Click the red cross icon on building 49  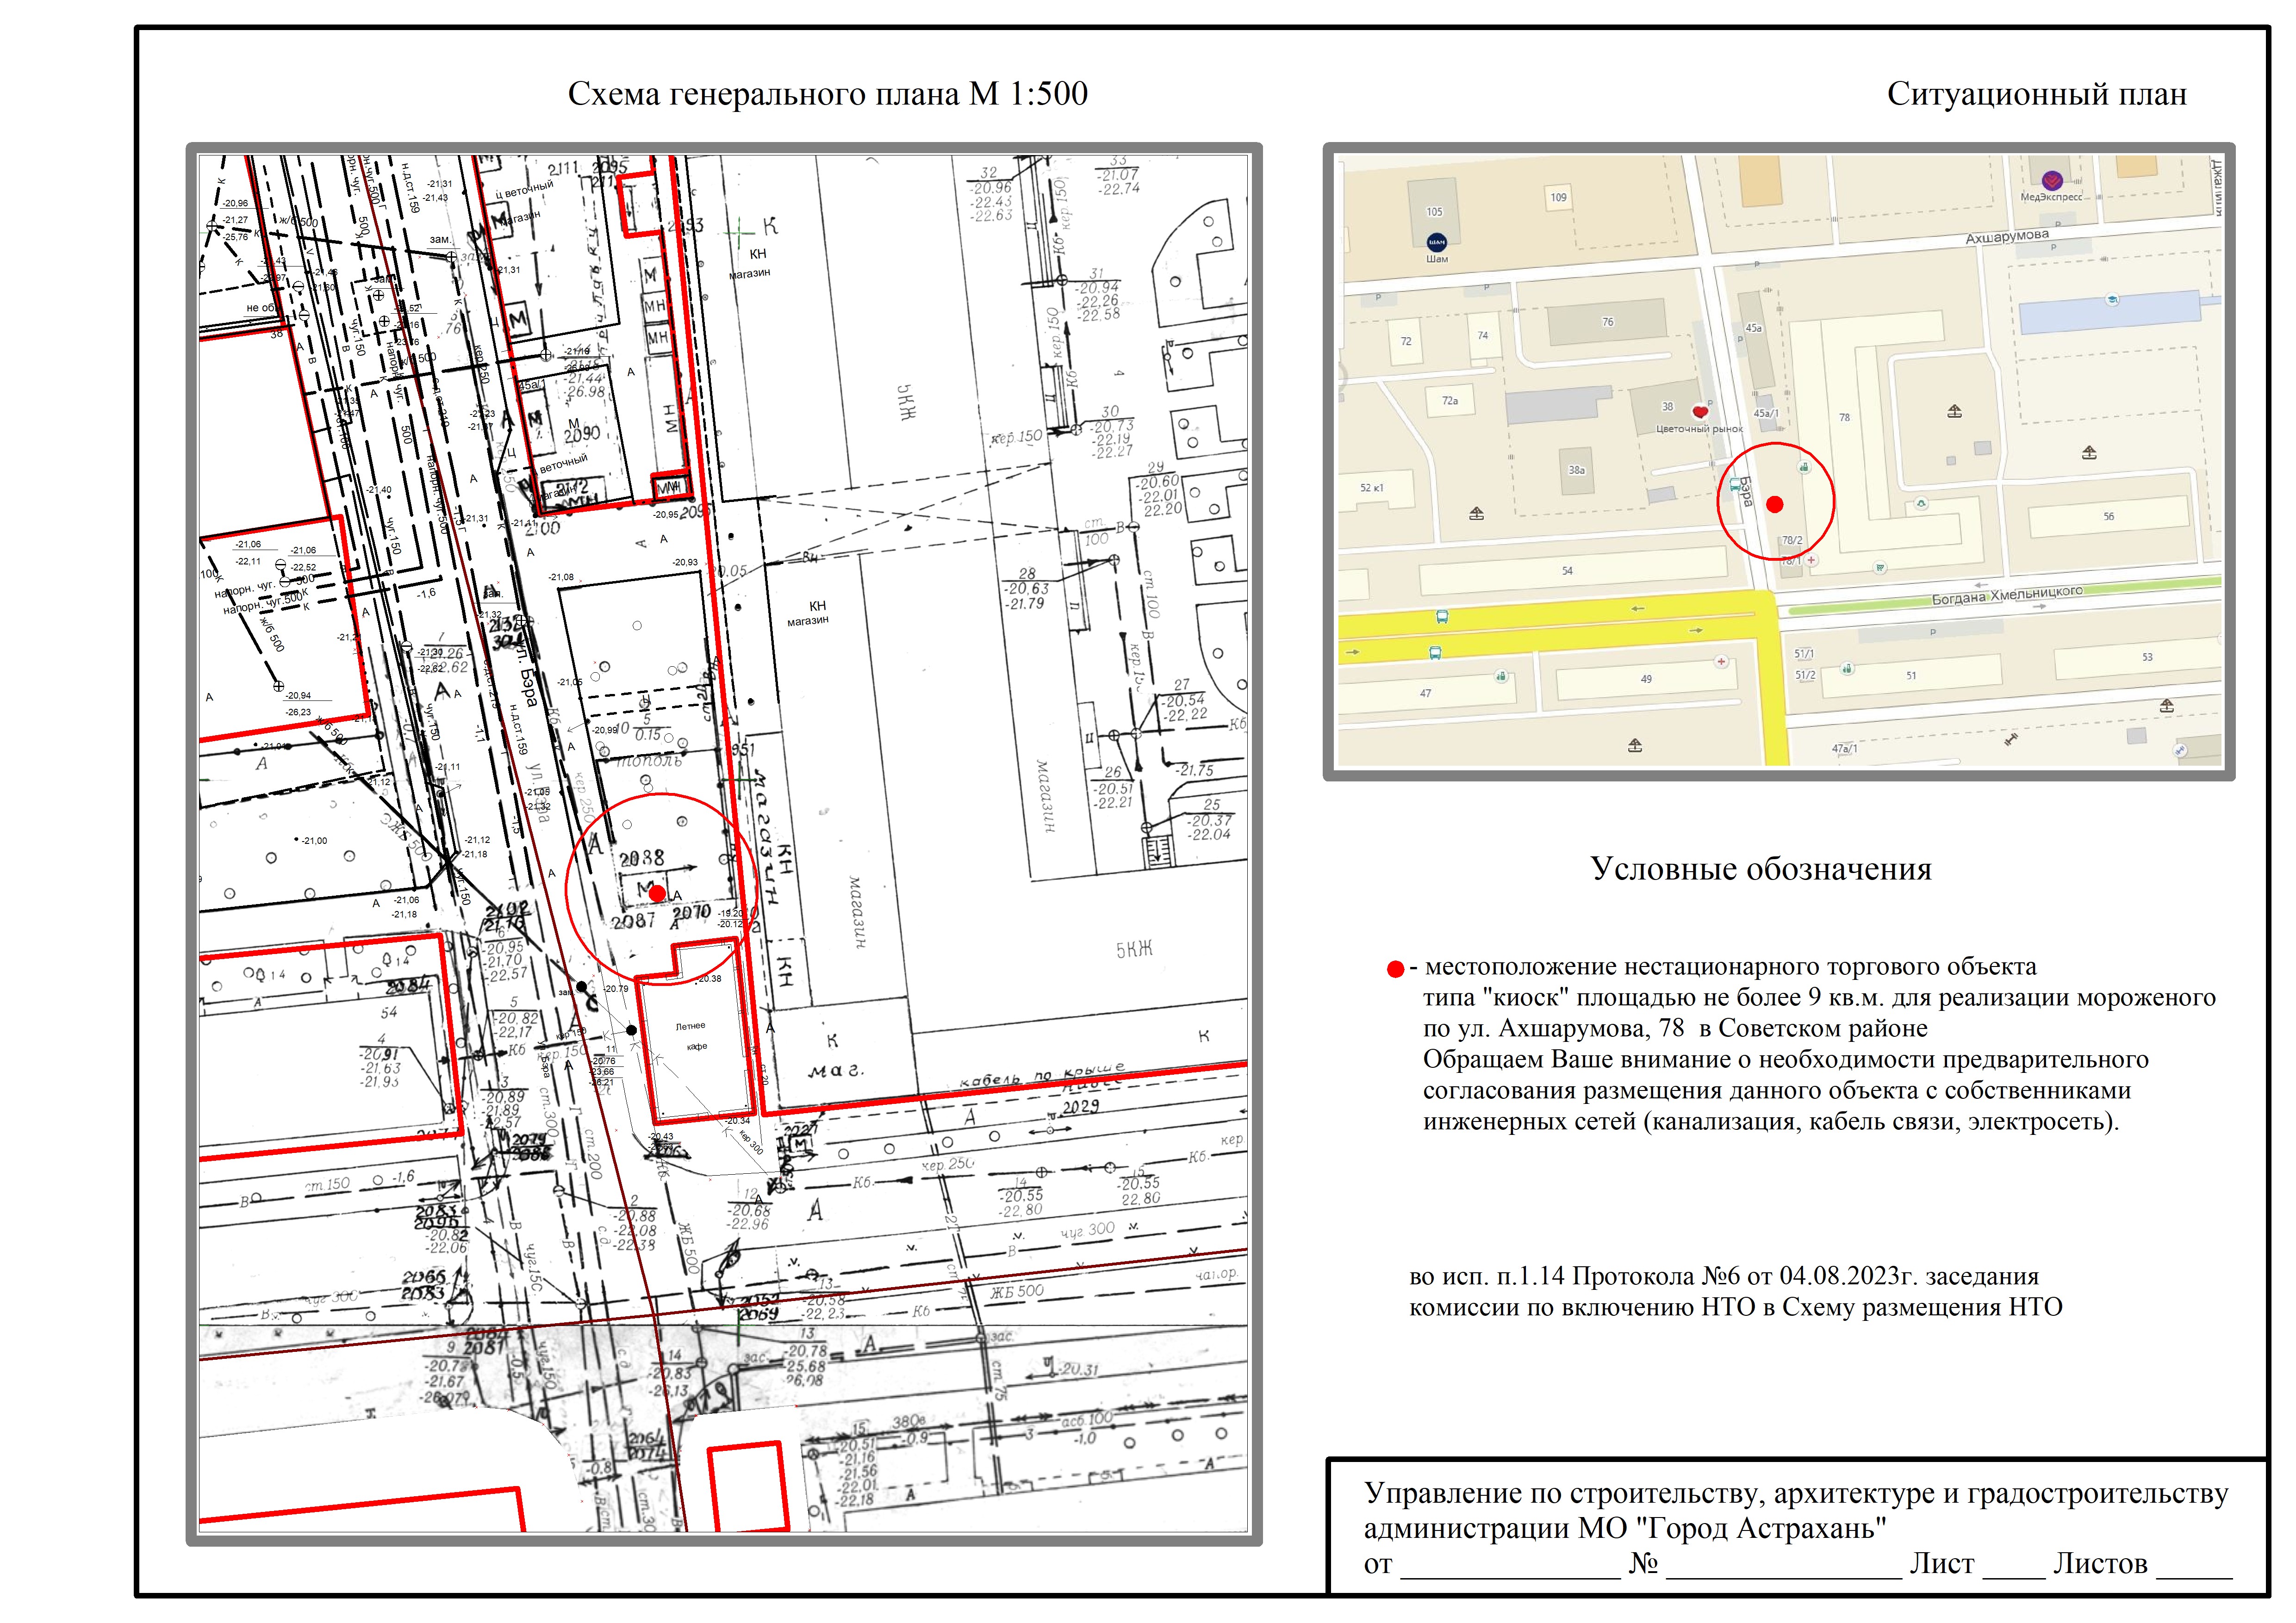tap(1721, 662)
